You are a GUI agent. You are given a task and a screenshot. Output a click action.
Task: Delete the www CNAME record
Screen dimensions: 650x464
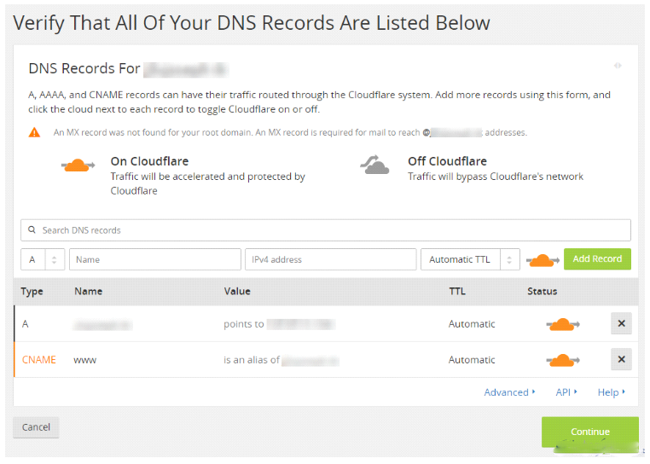click(621, 359)
